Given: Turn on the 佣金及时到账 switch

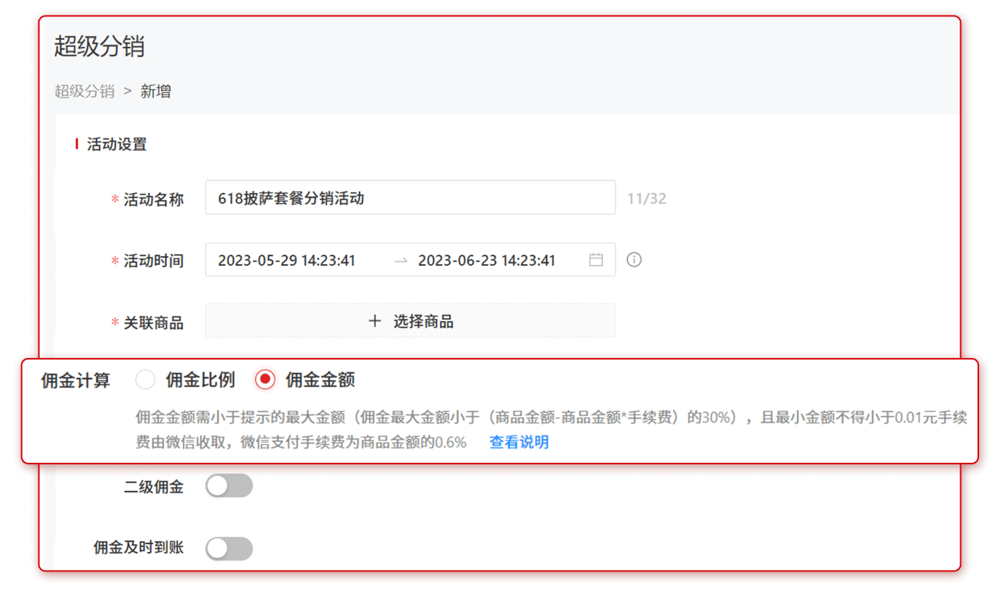Looking at the screenshot, I should (x=228, y=548).
